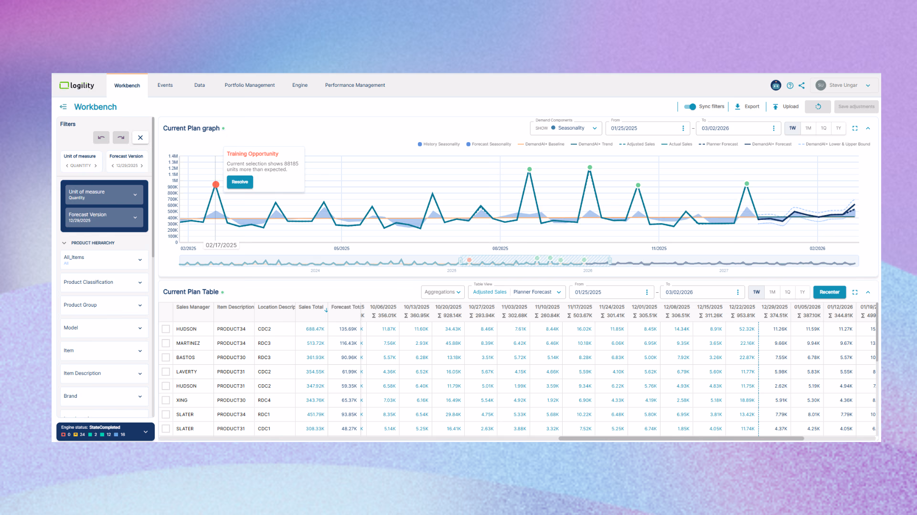
Task: Collapse the Current Plan graph panel
Action: point(868,128)
